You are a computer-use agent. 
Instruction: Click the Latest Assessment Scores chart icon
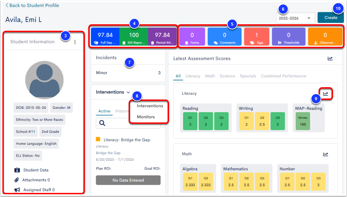pyautogui.click(x=330, y=58)
